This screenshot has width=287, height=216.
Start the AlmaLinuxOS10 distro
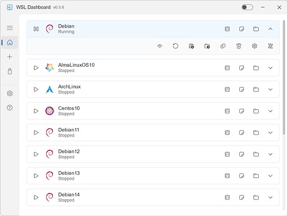click(x=36, y=68)
